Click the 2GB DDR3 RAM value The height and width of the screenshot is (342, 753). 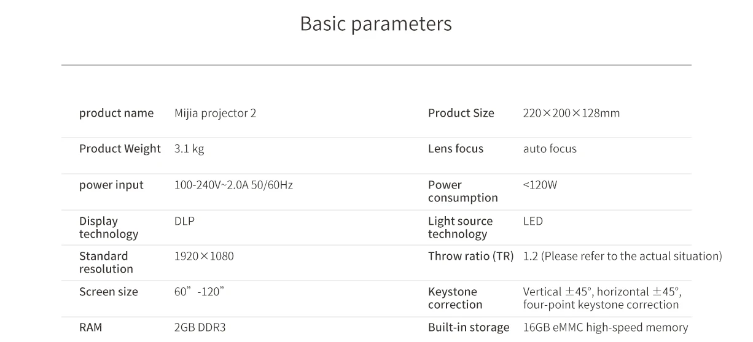(x=200, y=328)
